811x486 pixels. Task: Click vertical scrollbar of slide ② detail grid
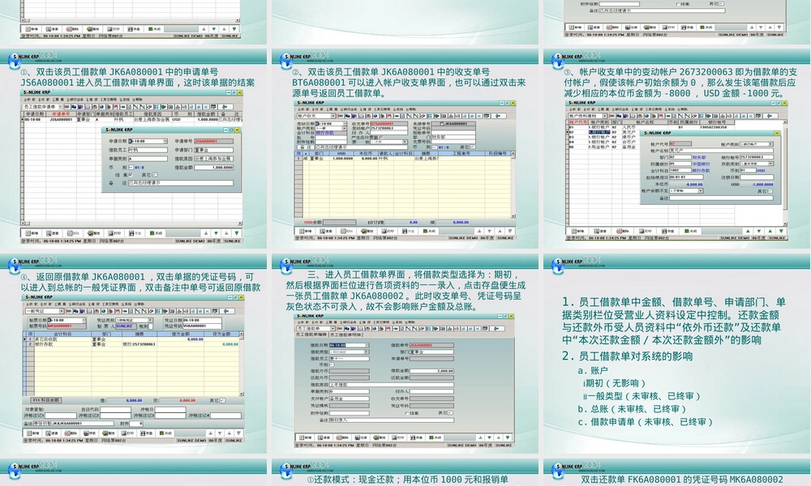tap(513, 185)
